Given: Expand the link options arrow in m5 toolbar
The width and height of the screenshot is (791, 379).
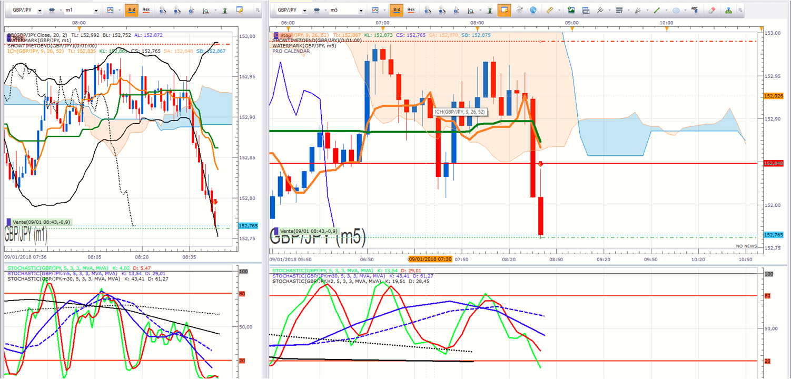Looking at the screenshot, I should (325, 10).
